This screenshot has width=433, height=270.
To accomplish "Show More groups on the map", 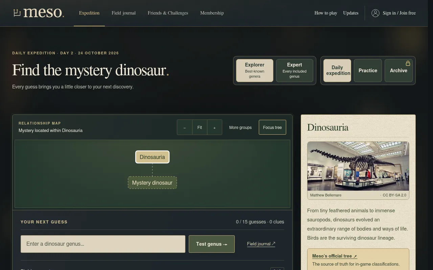I will (241, 128).
